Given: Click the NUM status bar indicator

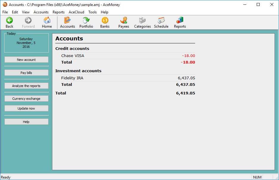Looking at the screenshot, I should 257,177.
